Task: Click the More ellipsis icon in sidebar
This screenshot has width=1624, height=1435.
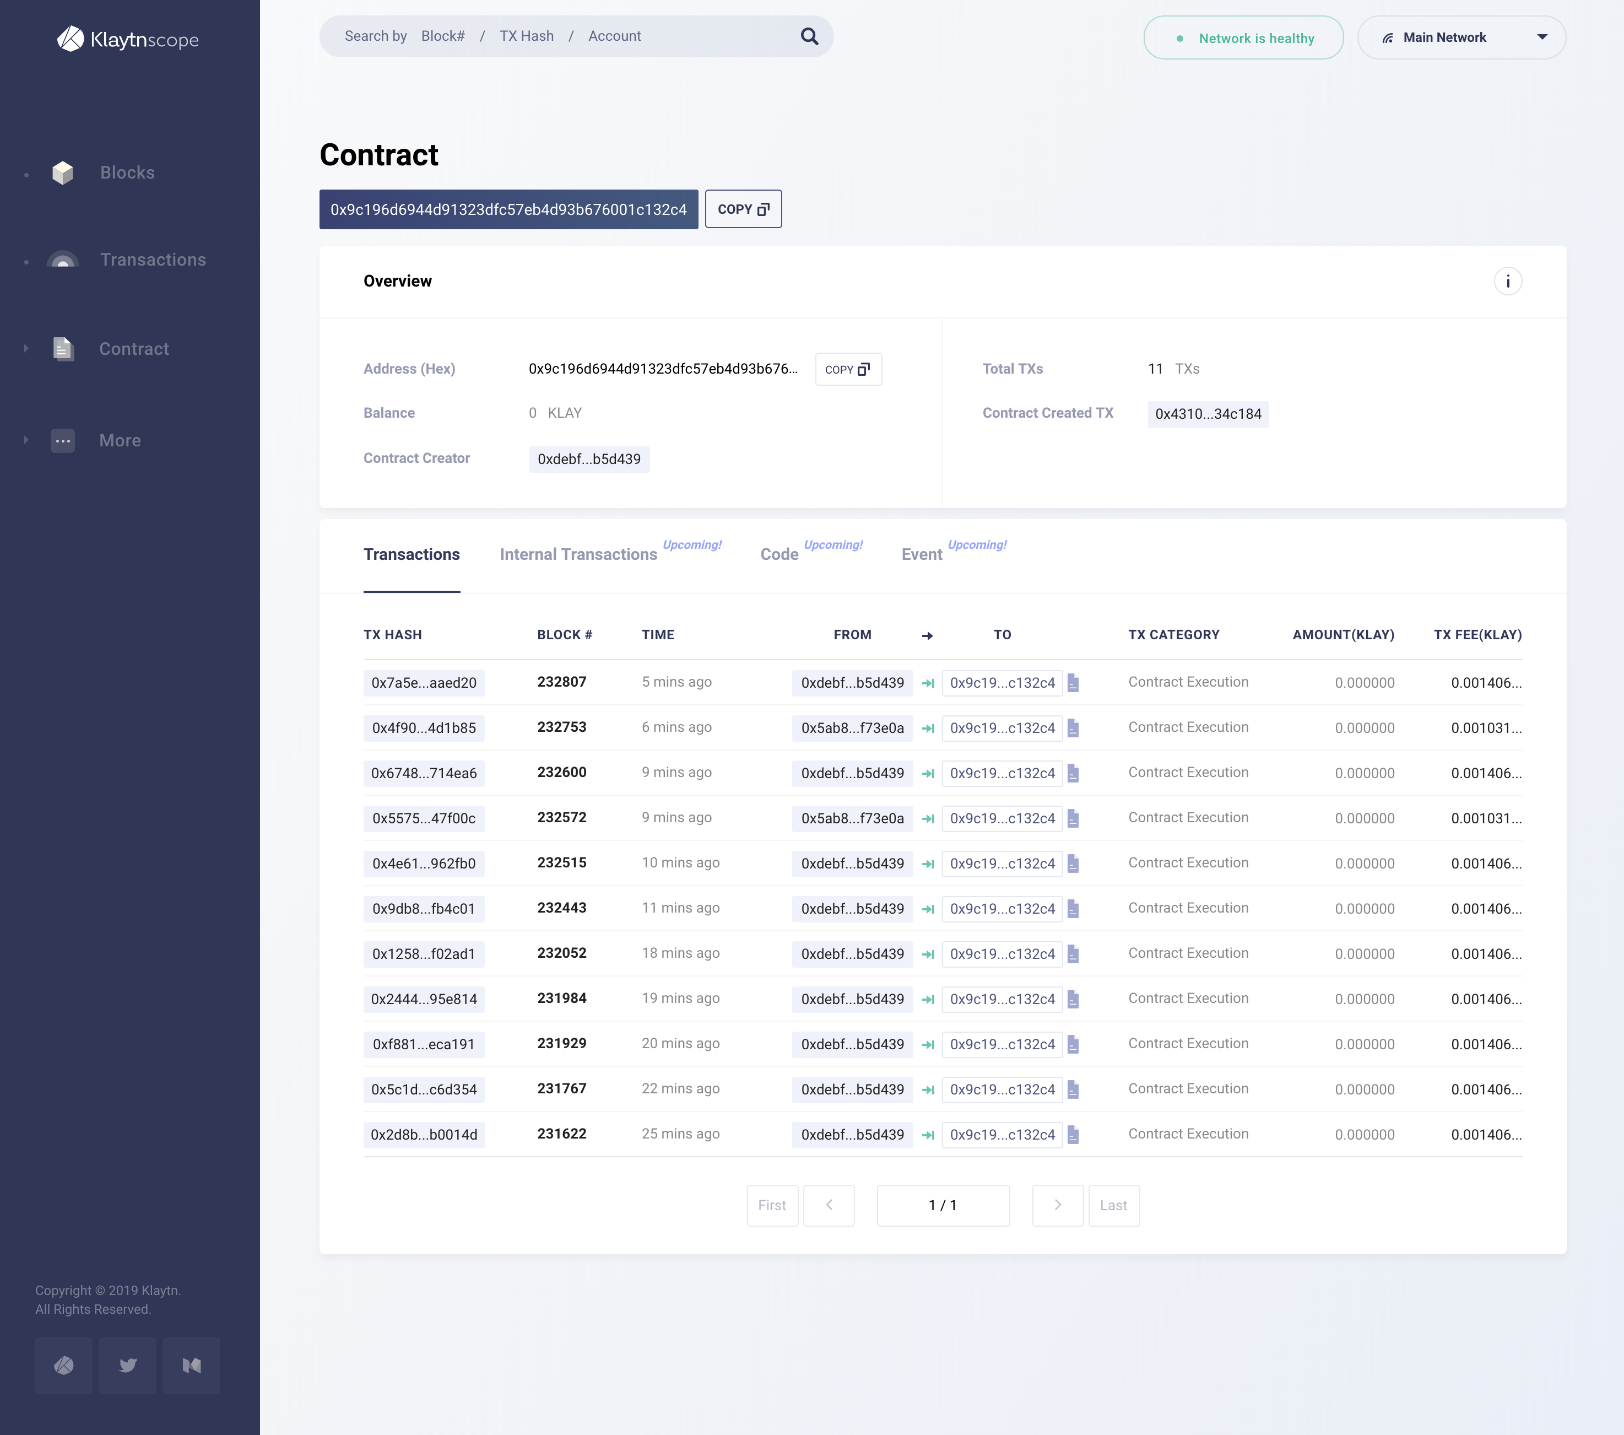Action: click(63, 440)
